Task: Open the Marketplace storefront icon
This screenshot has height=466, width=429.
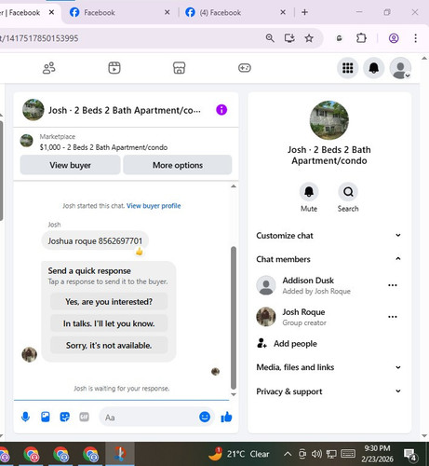Action: (x=179, y=68)
